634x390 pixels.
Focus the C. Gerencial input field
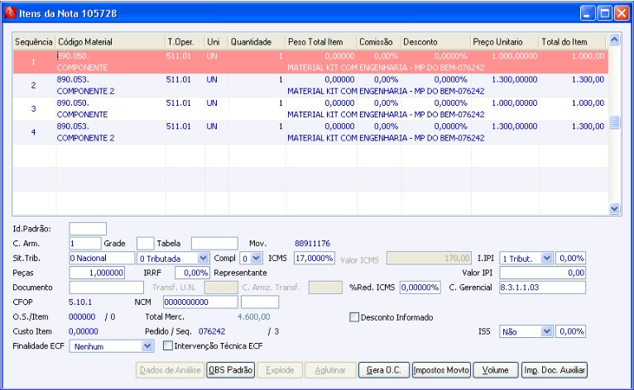coord(541,287)
